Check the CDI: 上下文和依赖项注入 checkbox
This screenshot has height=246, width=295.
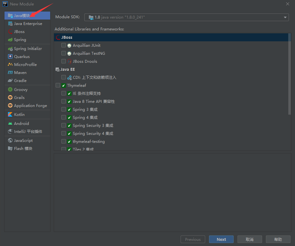(x=64, y=77)
